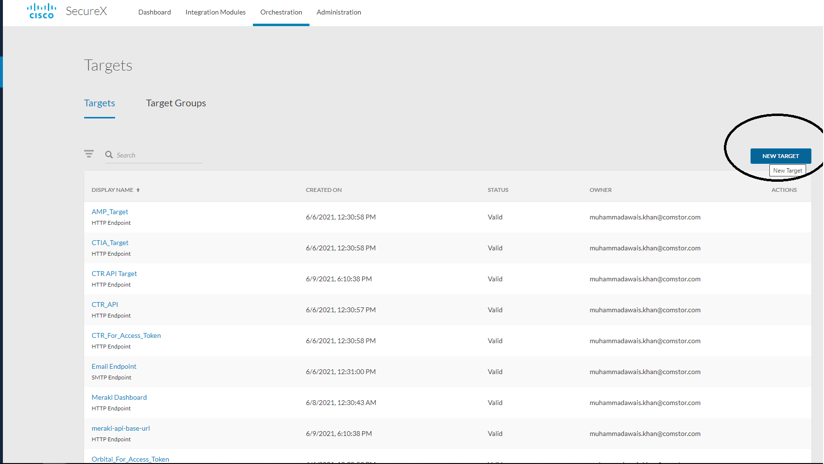The width and height of the screenshot is (824, 464).
Task: Click the ACTIONS column header
Action: click(x=784, y=190)
